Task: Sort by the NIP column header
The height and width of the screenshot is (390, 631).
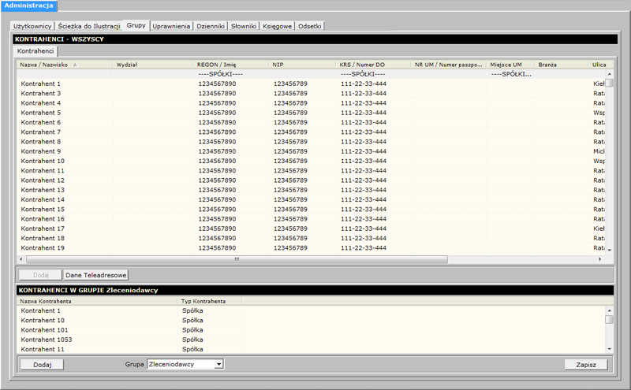Action: point(302,65)
